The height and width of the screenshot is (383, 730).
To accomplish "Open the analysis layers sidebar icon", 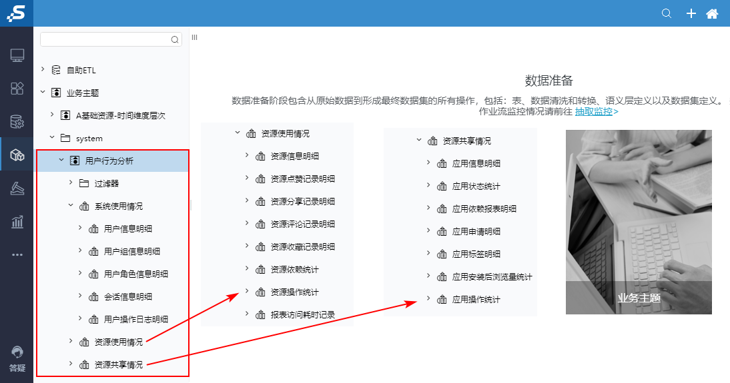I will coord(17,189).
